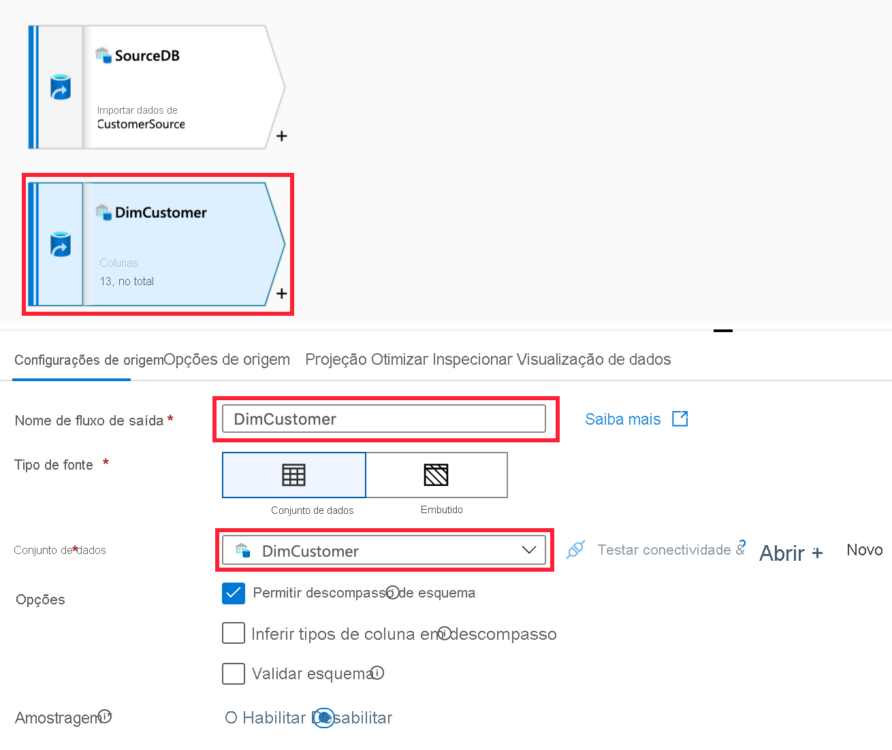Click the external link icon next to Saiba mais

point(680,419)
